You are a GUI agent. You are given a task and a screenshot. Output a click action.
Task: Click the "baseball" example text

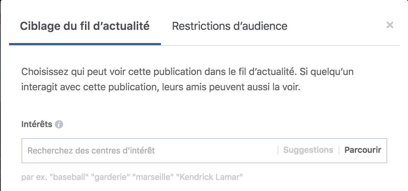tap(69, 177)
